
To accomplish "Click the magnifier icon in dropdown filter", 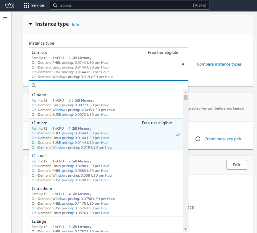I will pos(34,85).
